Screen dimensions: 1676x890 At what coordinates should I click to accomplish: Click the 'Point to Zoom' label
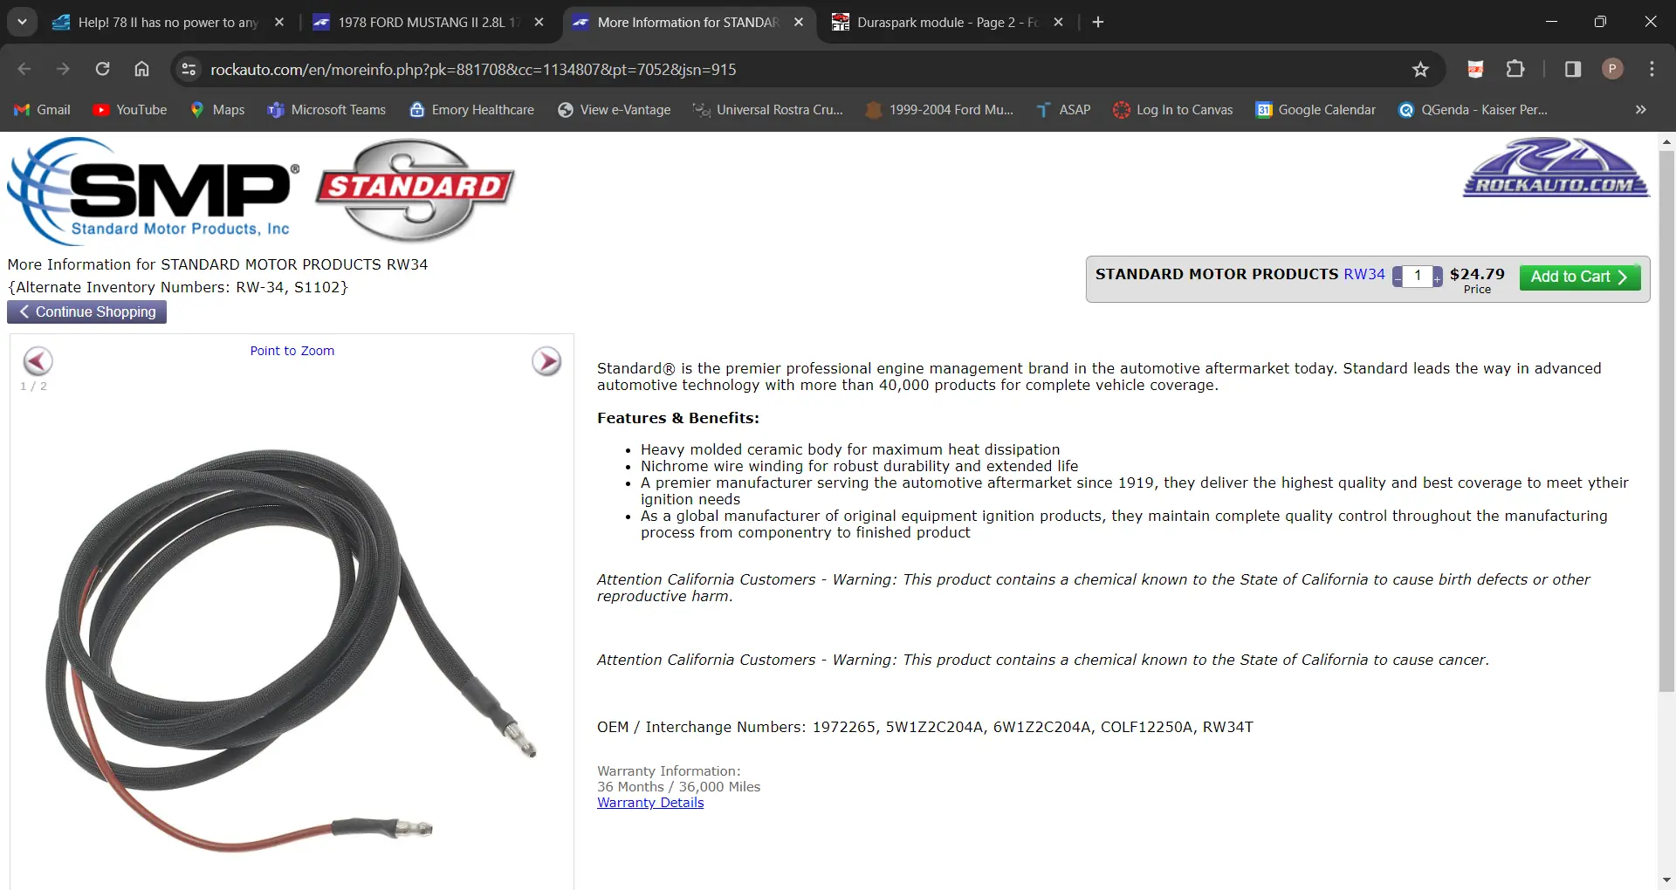(x=292, y=351)
